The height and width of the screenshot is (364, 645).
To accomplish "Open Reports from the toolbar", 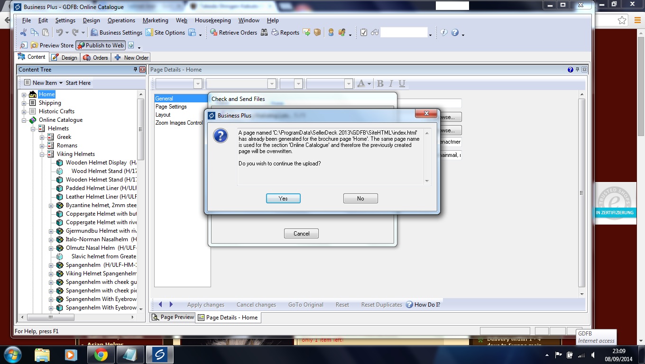I will [285, 33].
